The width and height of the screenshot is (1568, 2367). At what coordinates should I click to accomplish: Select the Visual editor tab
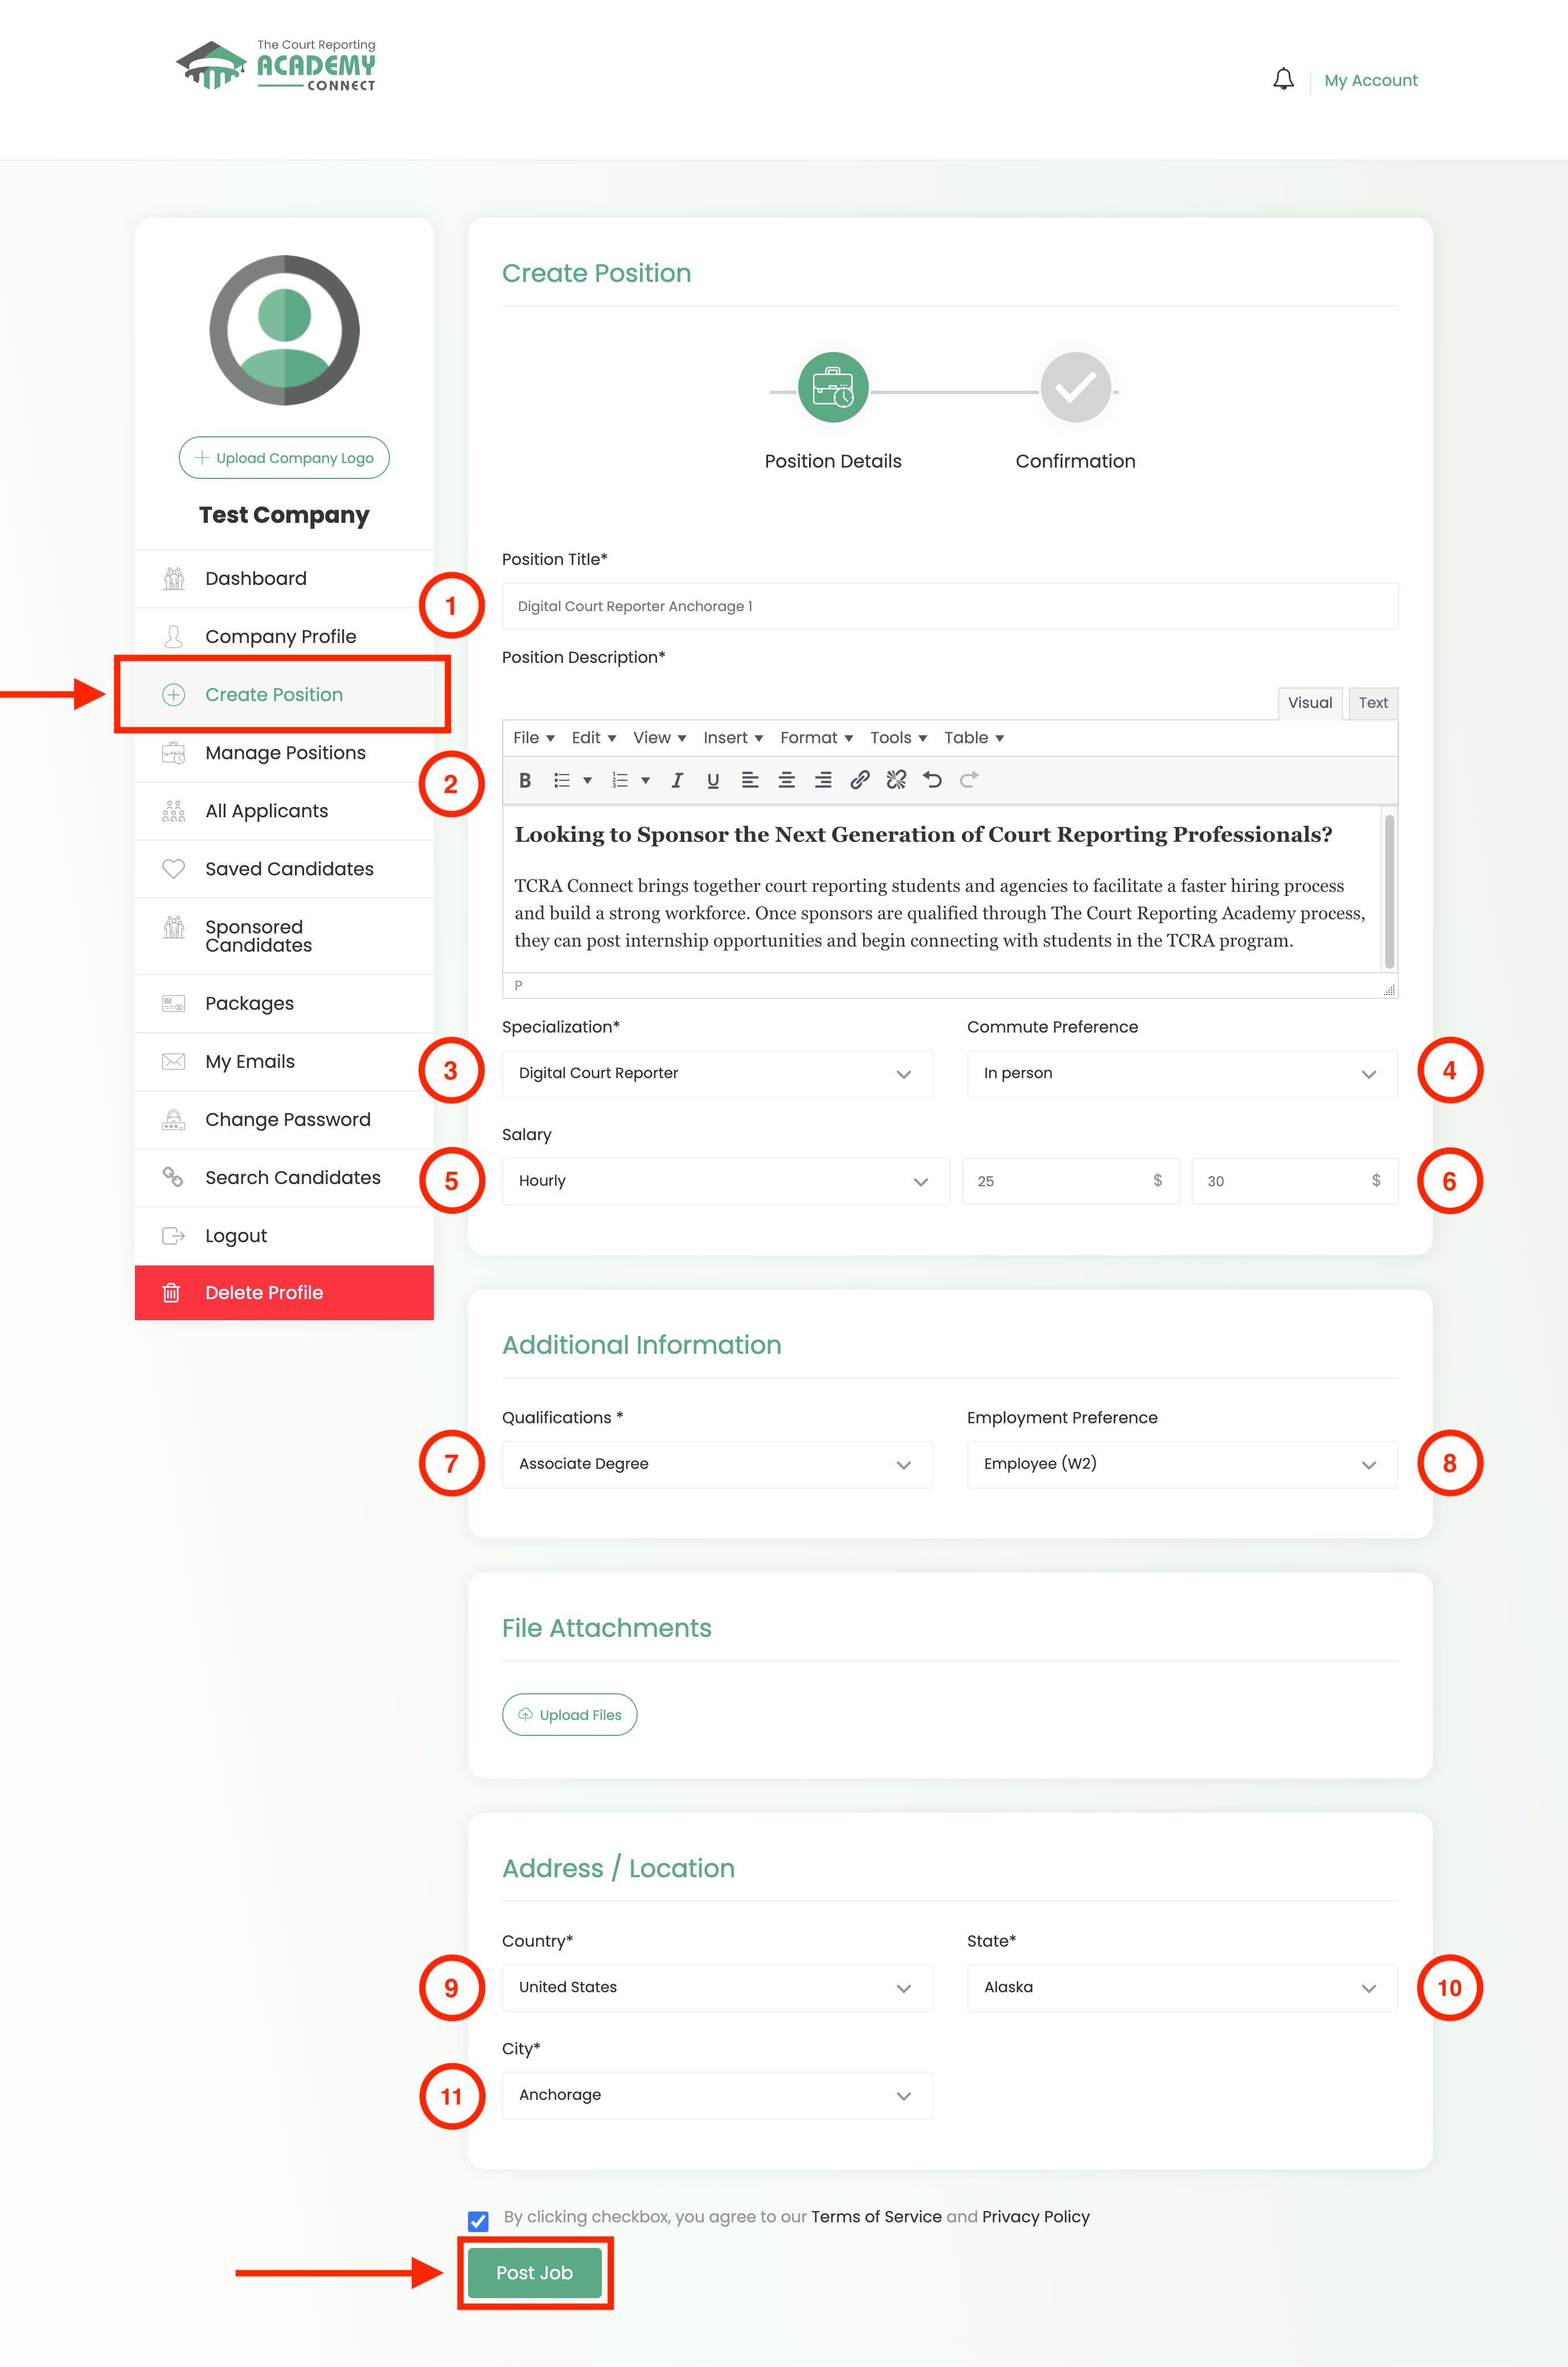(x=1310, y=702)
